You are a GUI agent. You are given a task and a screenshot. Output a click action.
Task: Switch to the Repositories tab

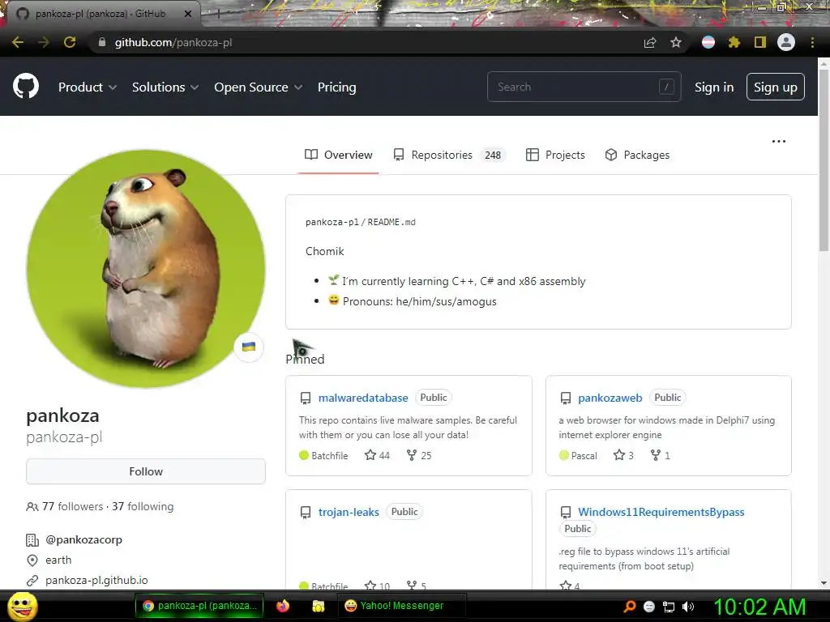[449, 155]
